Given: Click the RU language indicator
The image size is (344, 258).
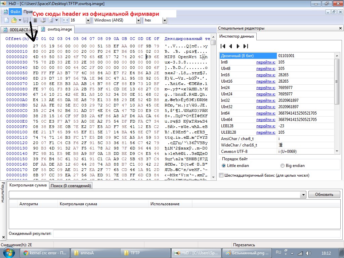Looking at the screenshot, I should click(278, 252).
